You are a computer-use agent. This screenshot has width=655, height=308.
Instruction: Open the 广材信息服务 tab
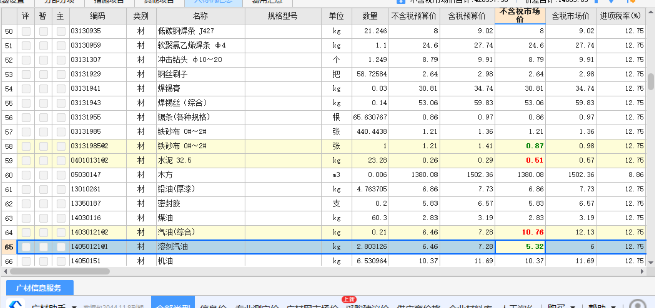pos(39,288)
